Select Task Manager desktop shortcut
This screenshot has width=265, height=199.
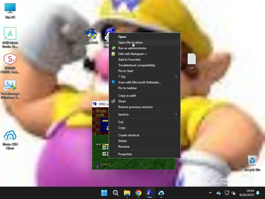(10, 89)
